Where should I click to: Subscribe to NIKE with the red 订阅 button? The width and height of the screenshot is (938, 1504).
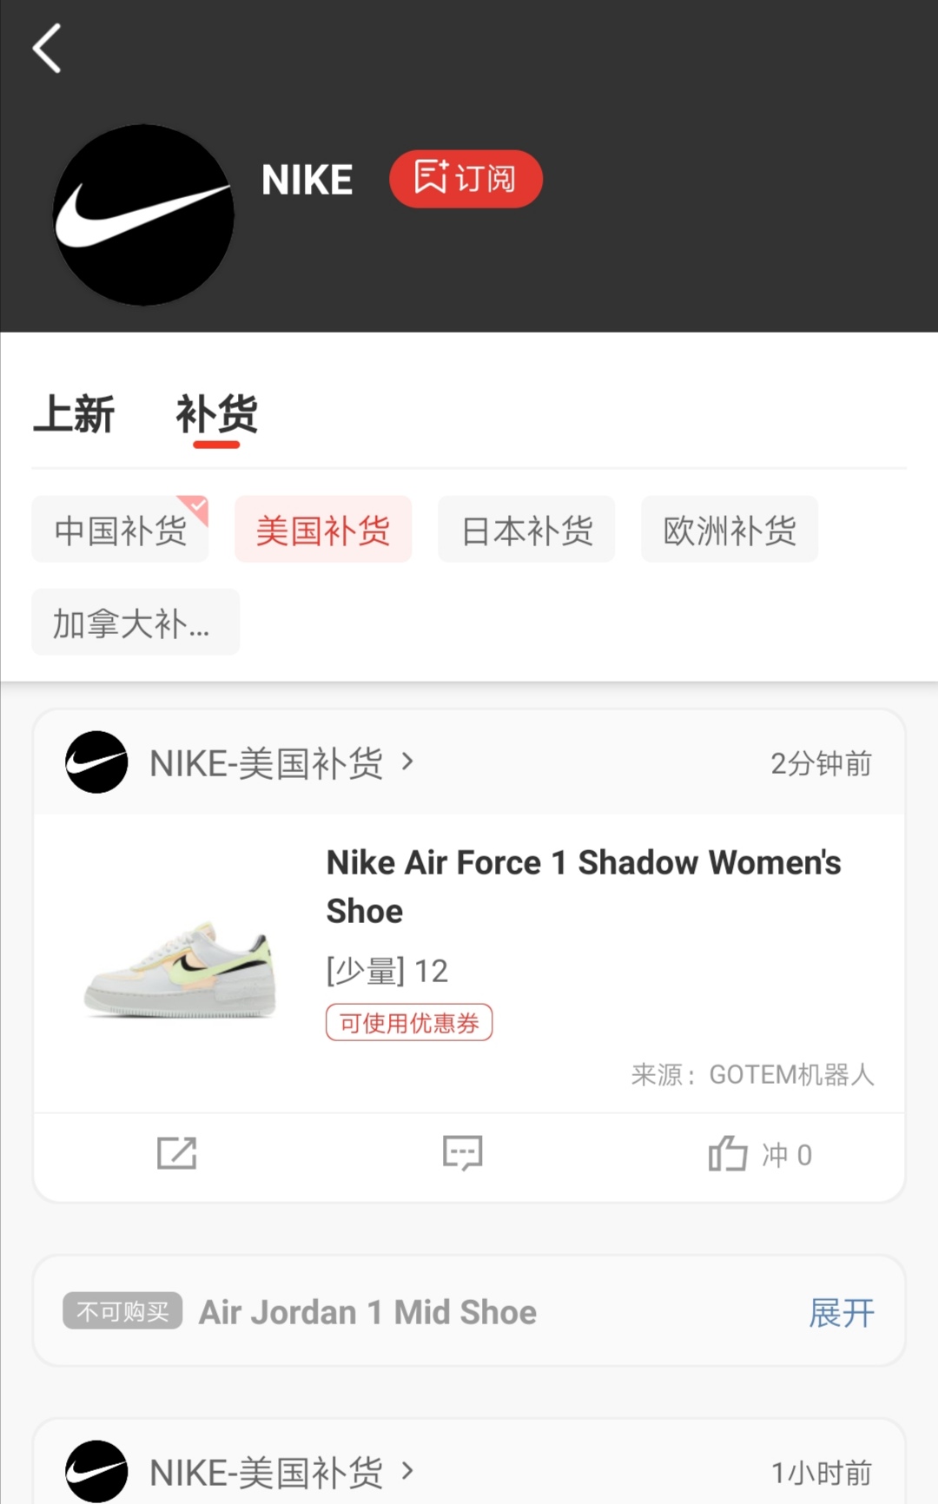466,179
